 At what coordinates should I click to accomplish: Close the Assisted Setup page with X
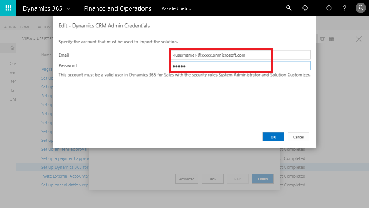359,39
